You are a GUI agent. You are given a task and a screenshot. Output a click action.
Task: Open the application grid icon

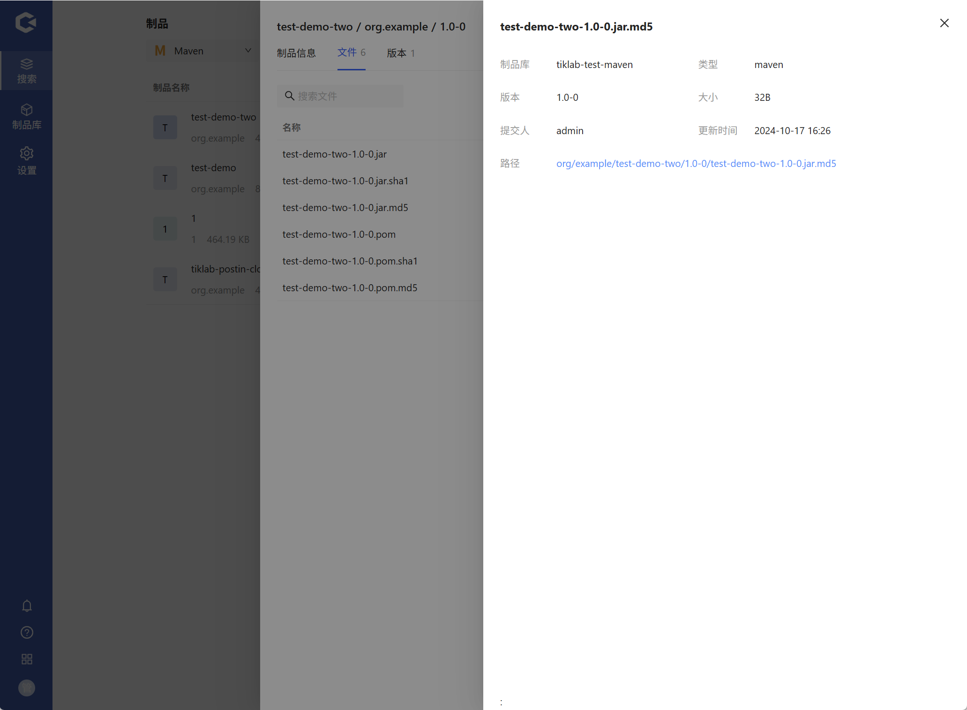27,659
